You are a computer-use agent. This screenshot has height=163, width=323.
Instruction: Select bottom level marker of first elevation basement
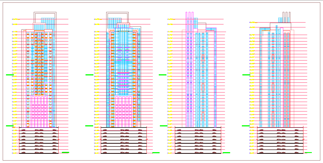point(15,153)
